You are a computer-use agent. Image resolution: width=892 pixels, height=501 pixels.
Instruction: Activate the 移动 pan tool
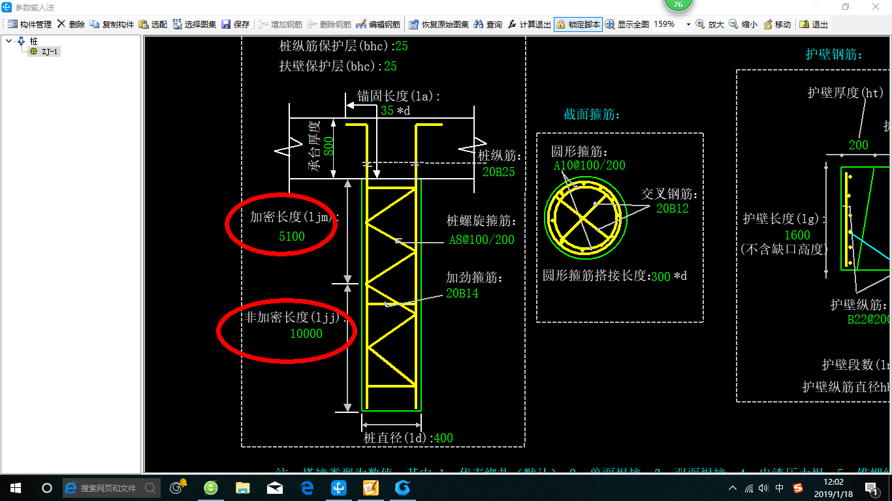coord(776,24)
